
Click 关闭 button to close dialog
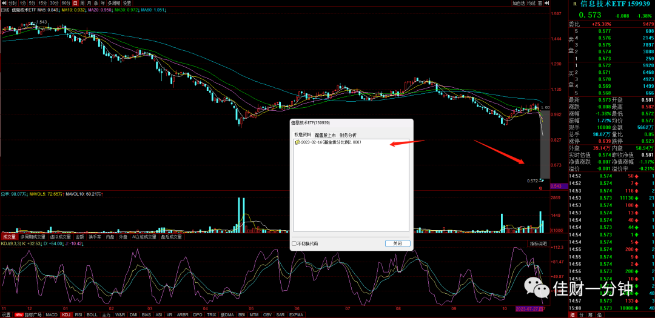click(397, 243)
